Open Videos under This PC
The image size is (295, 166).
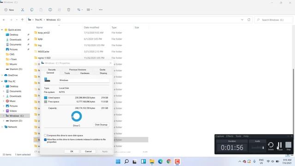click(x=13, y=111)
